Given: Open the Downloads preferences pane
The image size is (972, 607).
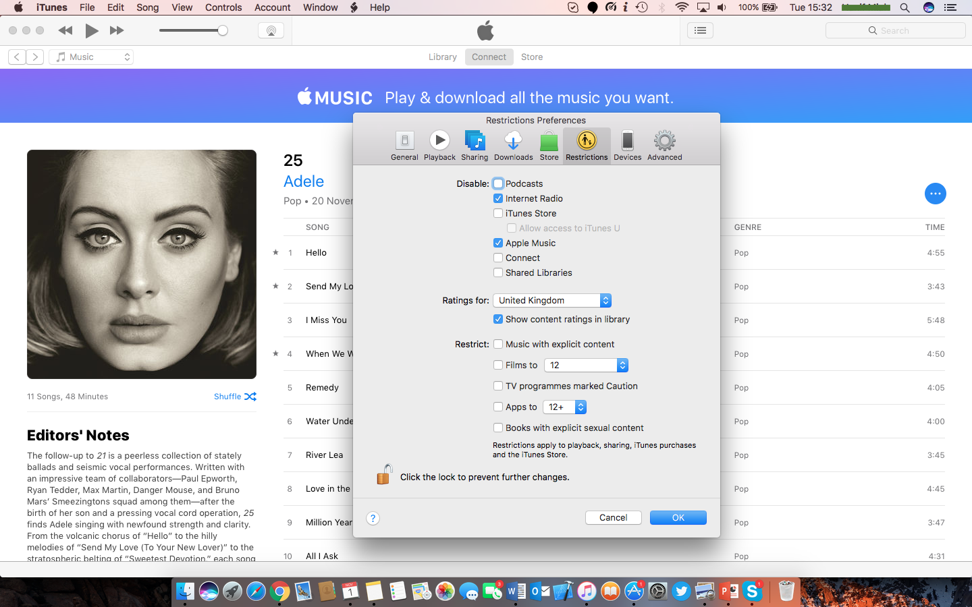Looking at the screenshot, I should (513, 146).
